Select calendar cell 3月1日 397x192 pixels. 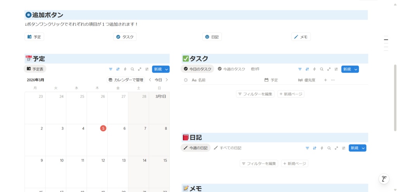pyautogui.click(x=159, y=108)
